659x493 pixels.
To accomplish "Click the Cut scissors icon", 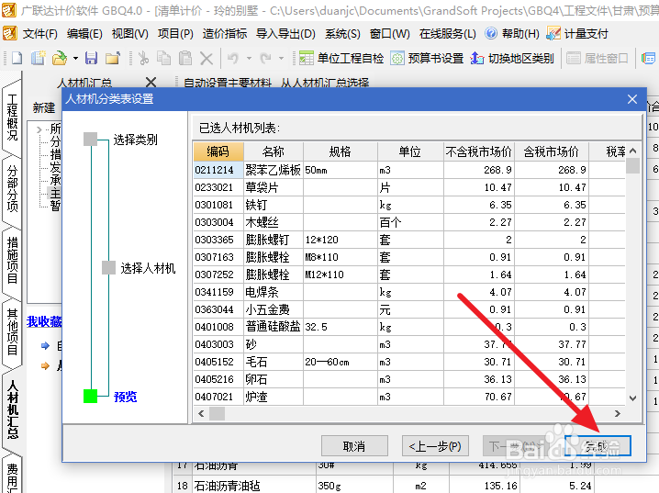I will coord(144,58).
